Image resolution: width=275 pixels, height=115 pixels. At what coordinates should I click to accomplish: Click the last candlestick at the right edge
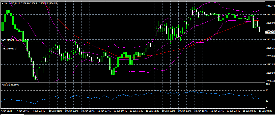click(259, 29)
